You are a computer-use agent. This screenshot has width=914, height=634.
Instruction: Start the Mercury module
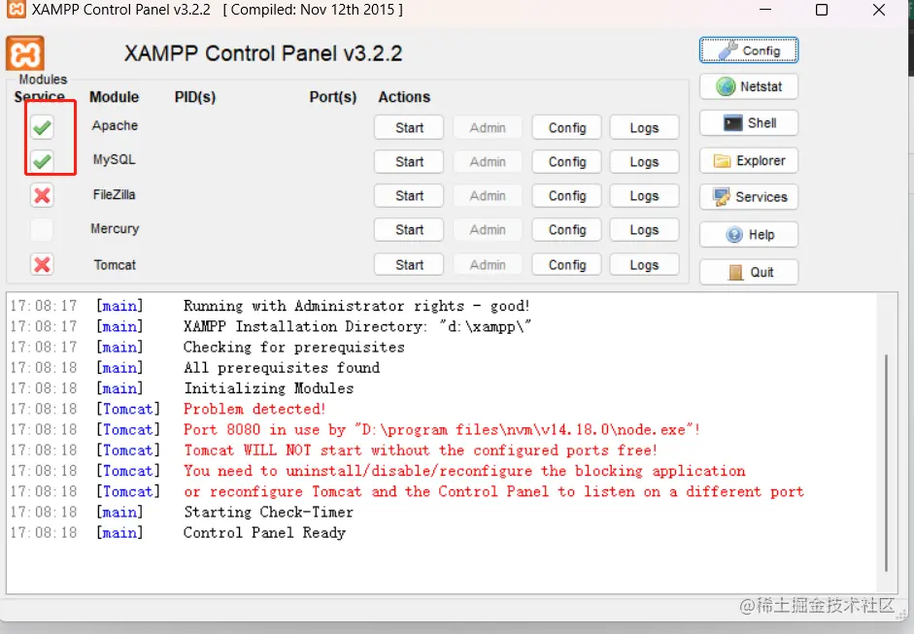(x=409, y=229)
